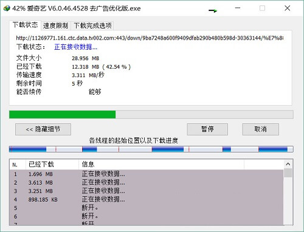The image size is (304, 232).
Task: Select thread row number 5
Action: [147, 208]
